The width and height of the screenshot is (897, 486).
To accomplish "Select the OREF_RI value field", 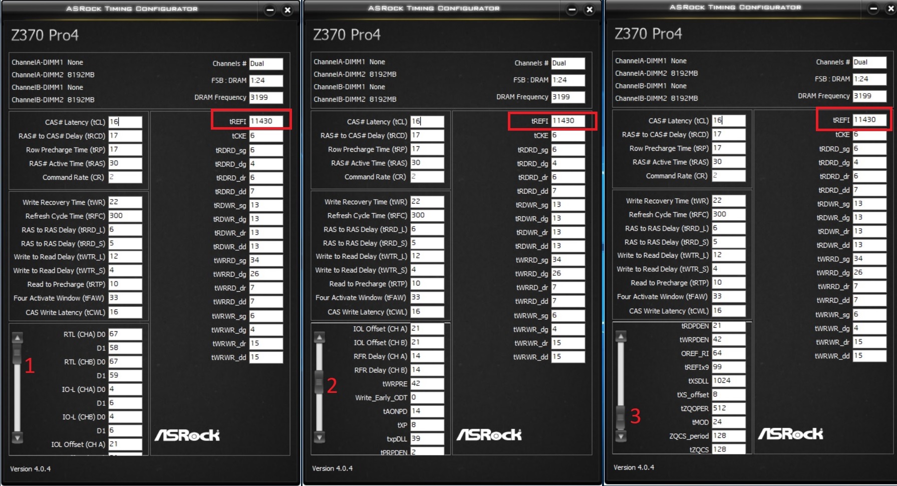I will pos(729,353).
